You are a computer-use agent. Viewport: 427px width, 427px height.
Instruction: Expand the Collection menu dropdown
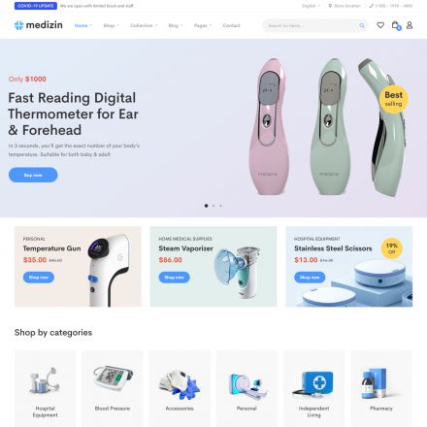[144, 25]
